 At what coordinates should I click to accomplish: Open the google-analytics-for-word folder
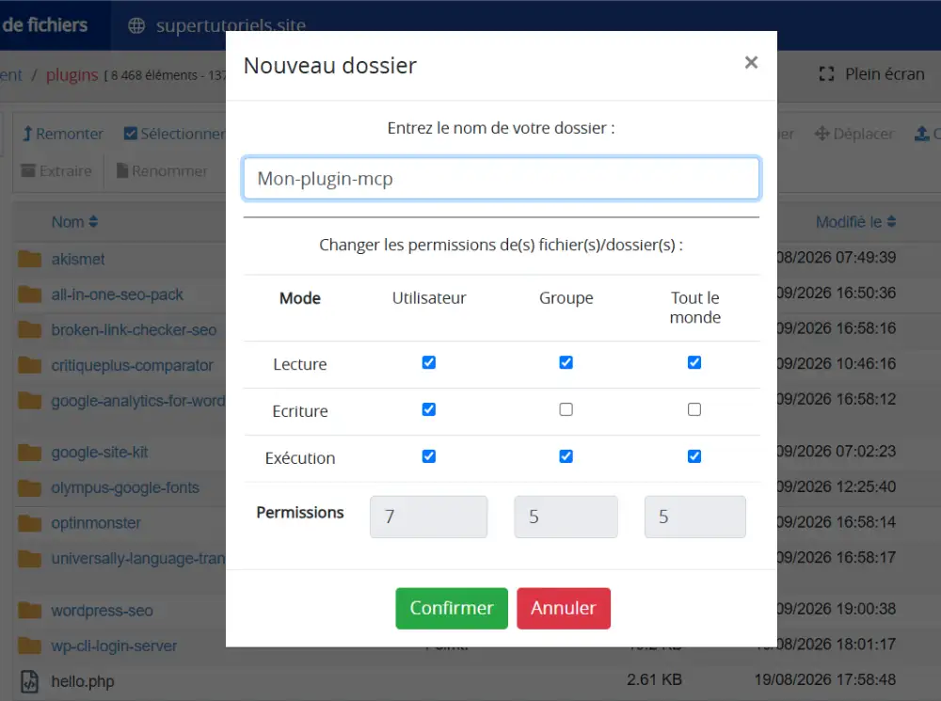[138, 401]
